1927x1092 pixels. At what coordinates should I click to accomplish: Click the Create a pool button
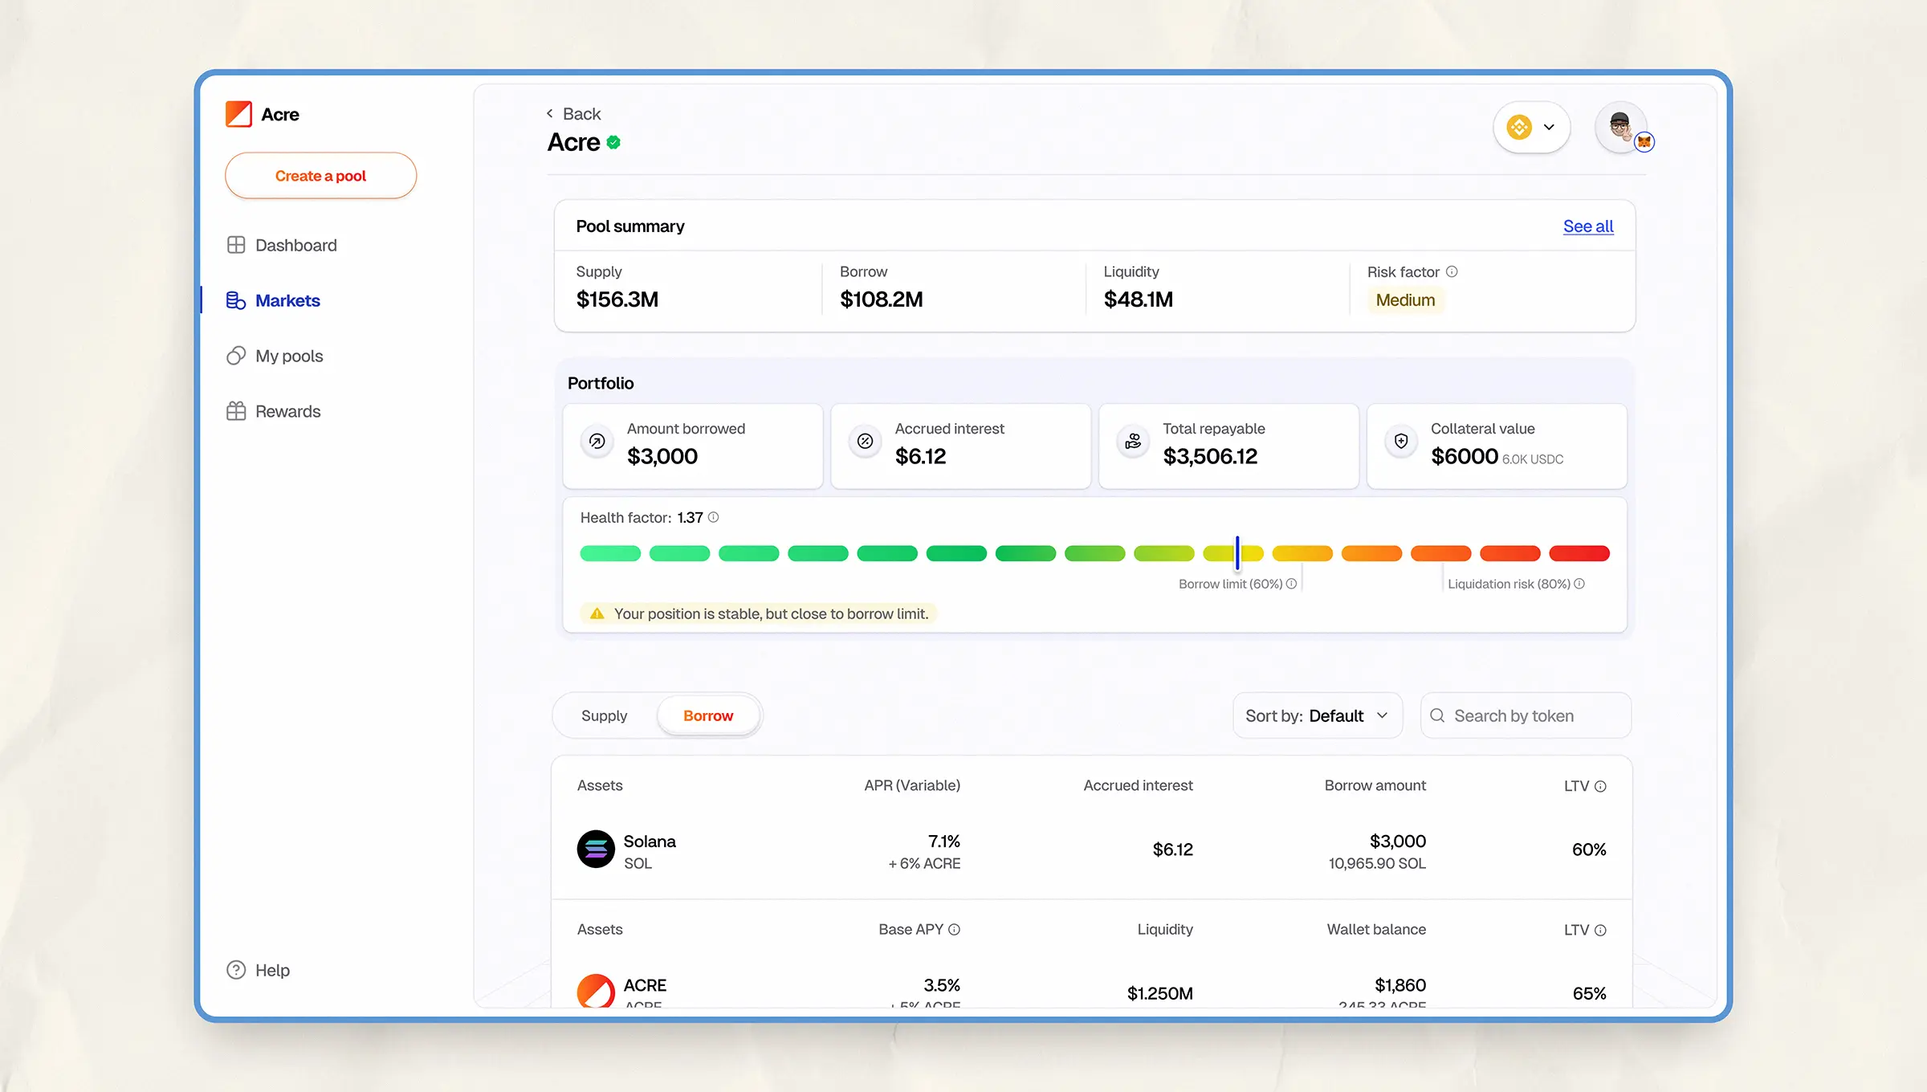tap(320, 176)
